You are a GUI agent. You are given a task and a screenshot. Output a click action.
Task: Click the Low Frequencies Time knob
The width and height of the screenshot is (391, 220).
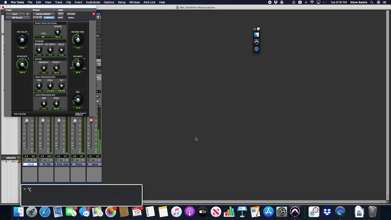pyautogui.click(x=44, y=104)
